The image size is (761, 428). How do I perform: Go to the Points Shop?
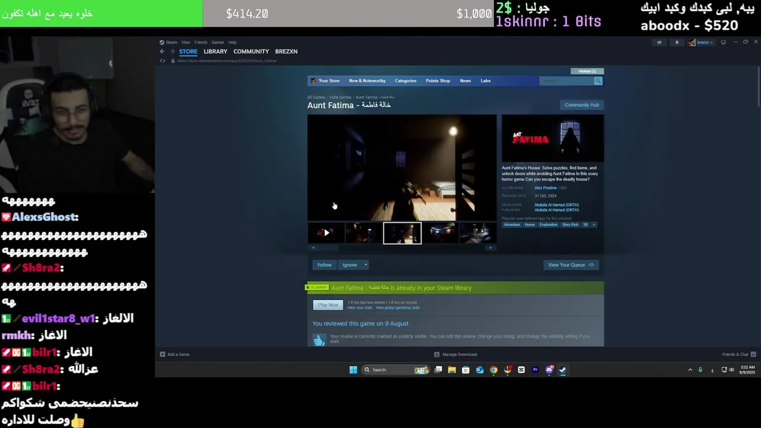coord(438,81)
